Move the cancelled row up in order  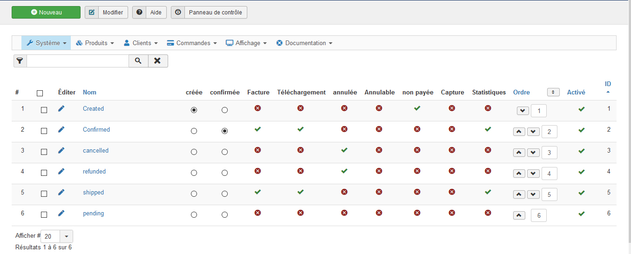pyautogui.click(x=519, y=153)
